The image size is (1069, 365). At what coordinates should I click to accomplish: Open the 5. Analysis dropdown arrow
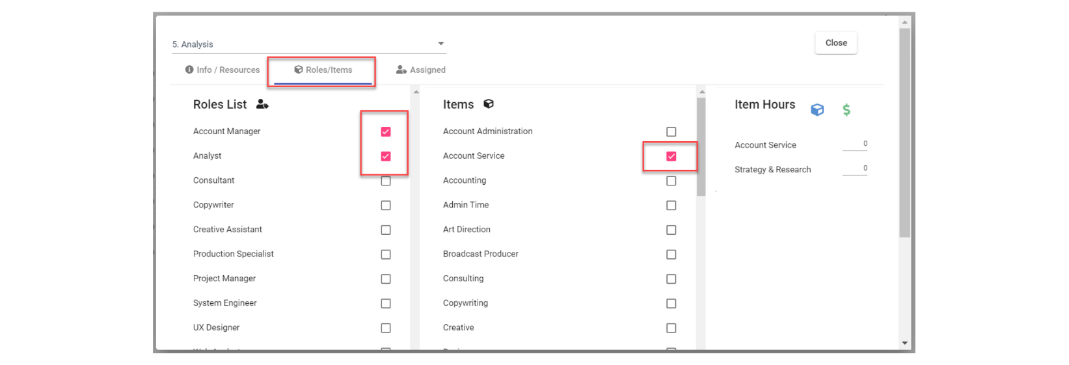(440, 44)
